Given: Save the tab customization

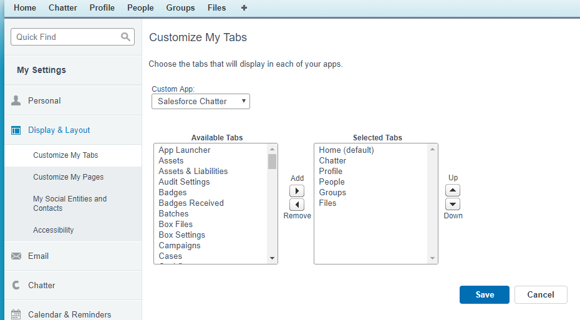Looking at the screenshot, I should (485, 295).
